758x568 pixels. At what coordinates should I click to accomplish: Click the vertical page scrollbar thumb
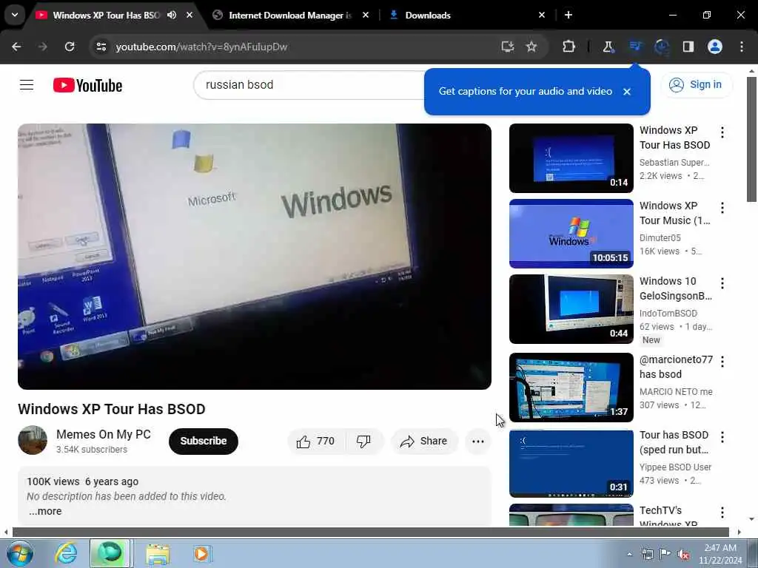pos(751,139)
